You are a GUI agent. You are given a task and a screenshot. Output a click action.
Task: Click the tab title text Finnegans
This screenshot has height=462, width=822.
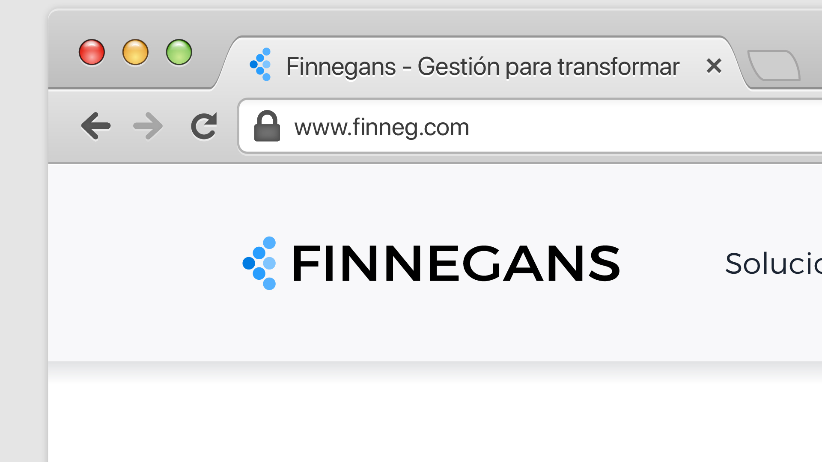point(341,67)
